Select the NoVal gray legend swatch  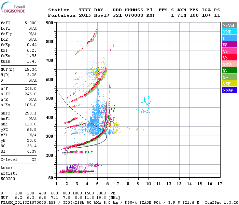tap(229, 25)
